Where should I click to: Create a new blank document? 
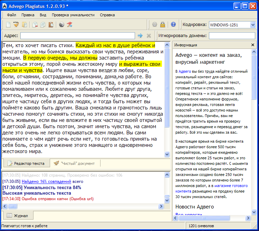tap(8, 25)
